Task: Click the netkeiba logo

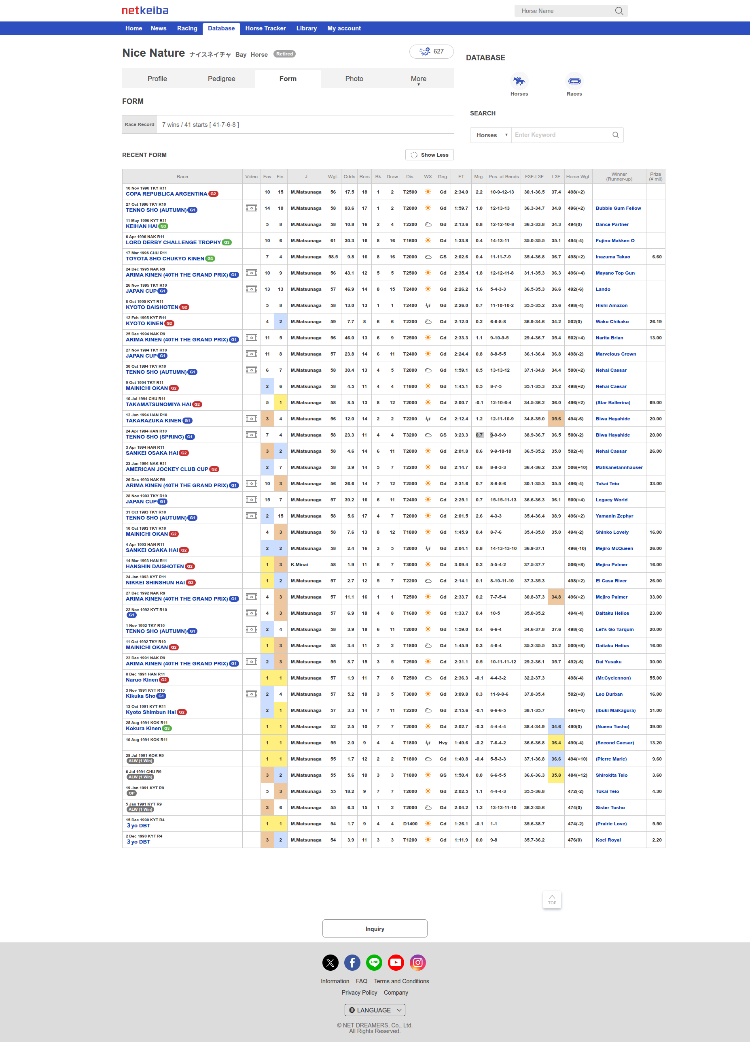Action: [x=145, y=11]
